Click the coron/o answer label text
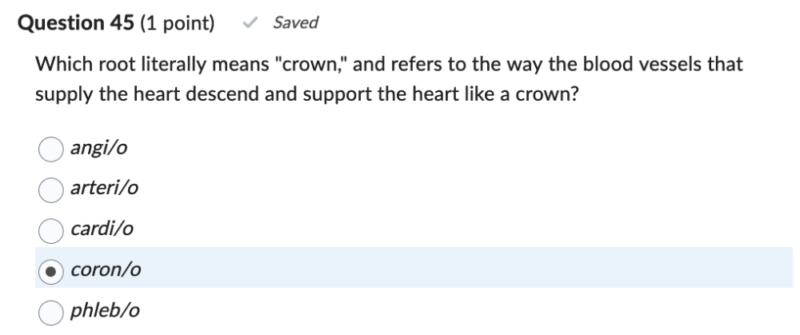 click(106, 270)
